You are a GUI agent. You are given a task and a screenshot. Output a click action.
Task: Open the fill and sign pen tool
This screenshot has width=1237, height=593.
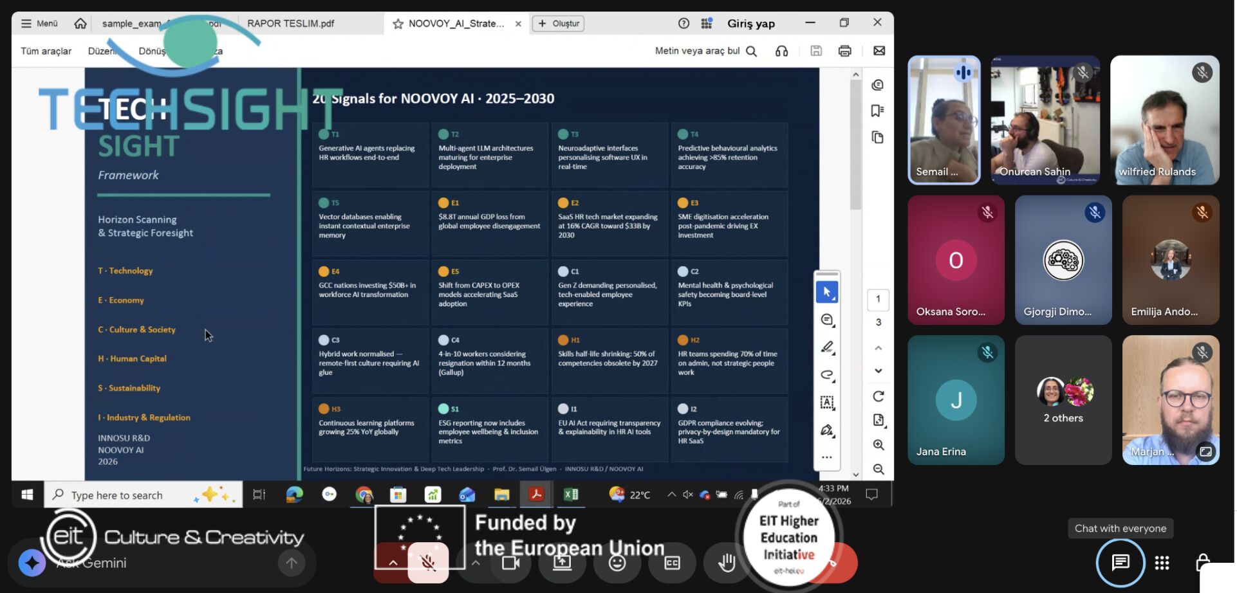(827, 430)
